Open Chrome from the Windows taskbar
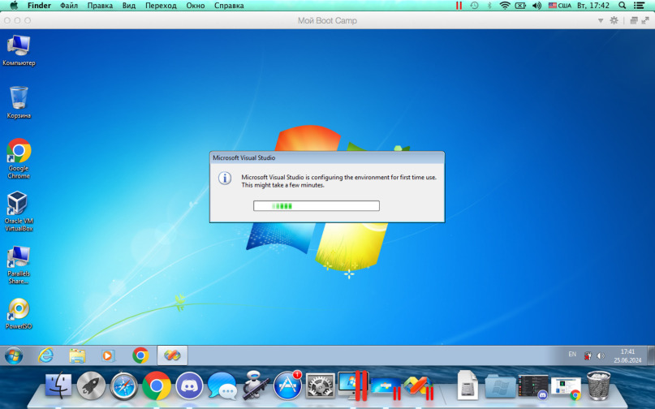This screenshot has height=409, width=655. pos(140,356)
